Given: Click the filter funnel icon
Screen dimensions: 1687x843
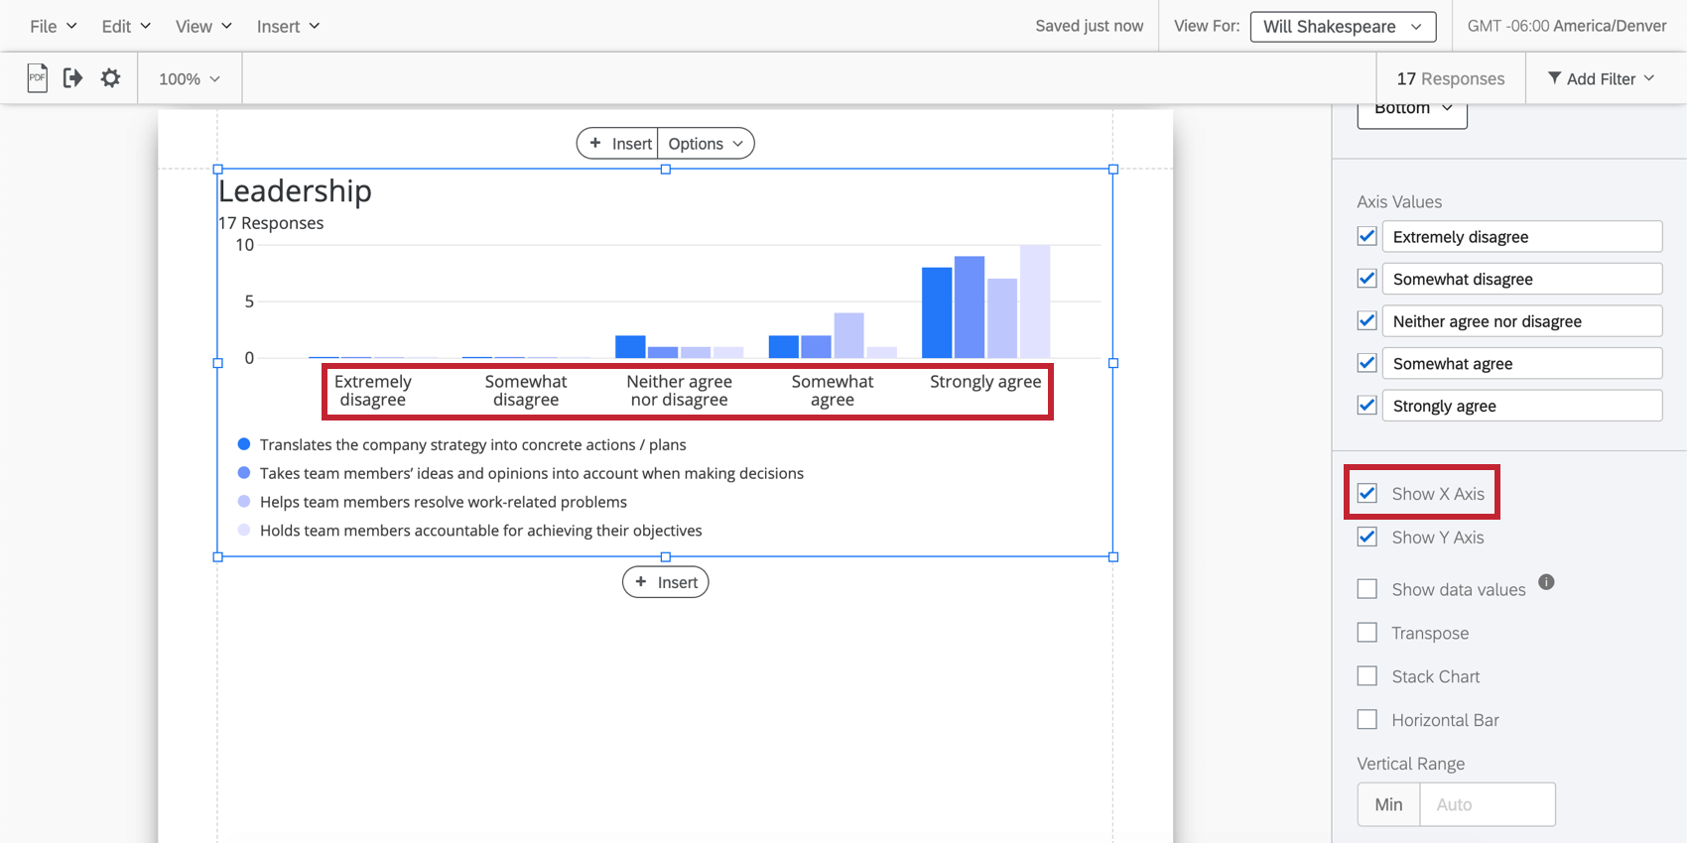Looking at the screenshot, I should 1554,78.
